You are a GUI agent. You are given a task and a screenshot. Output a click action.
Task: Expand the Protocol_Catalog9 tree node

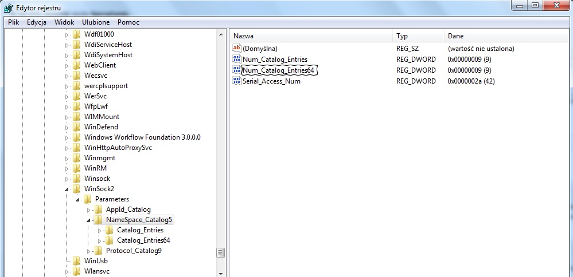point(88,251)
